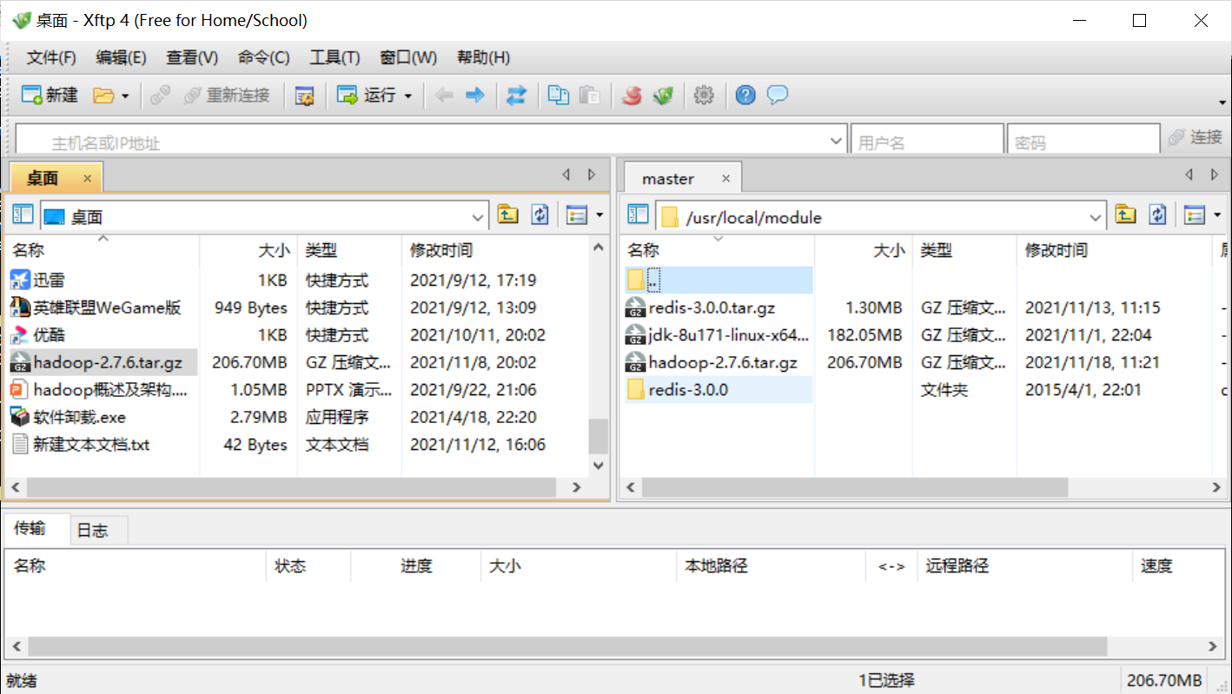1232x694 pixels.
Task: Go up one folder in master pane
Action: (x=1125, y=215)
